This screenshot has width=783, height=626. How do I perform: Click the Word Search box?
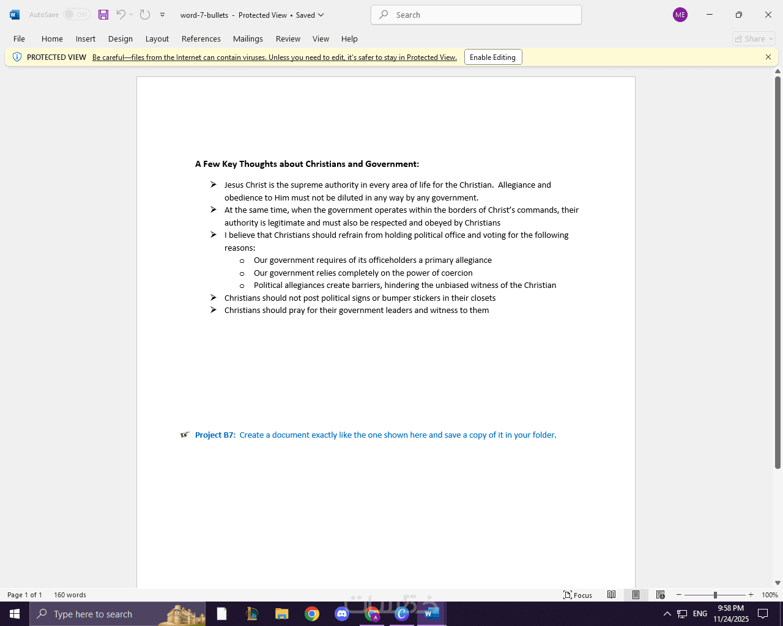point(476,15)
